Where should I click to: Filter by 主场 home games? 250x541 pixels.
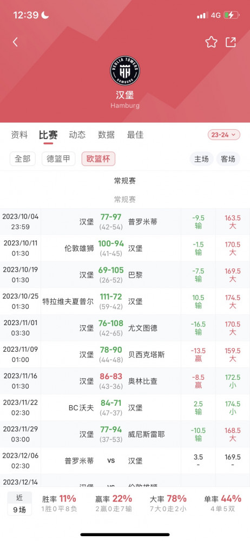(201, 159)
